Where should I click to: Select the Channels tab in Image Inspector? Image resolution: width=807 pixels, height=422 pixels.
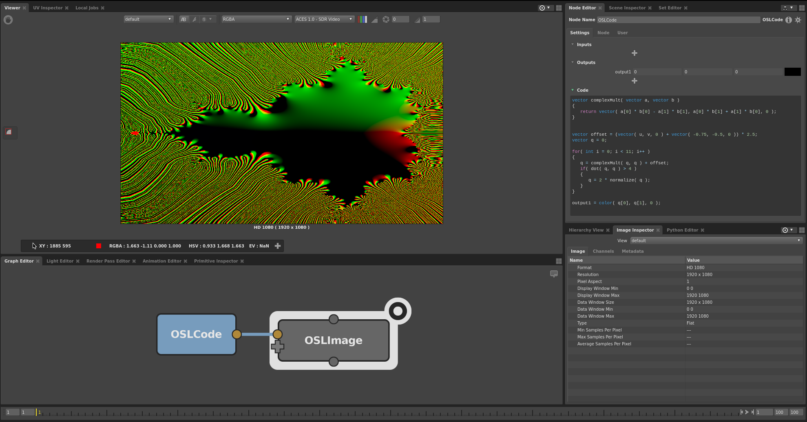[603, 251]
